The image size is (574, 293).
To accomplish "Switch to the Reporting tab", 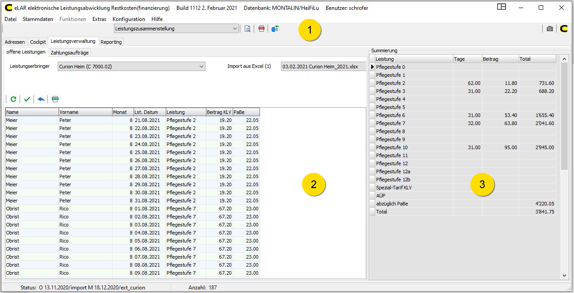I will 111,42.
